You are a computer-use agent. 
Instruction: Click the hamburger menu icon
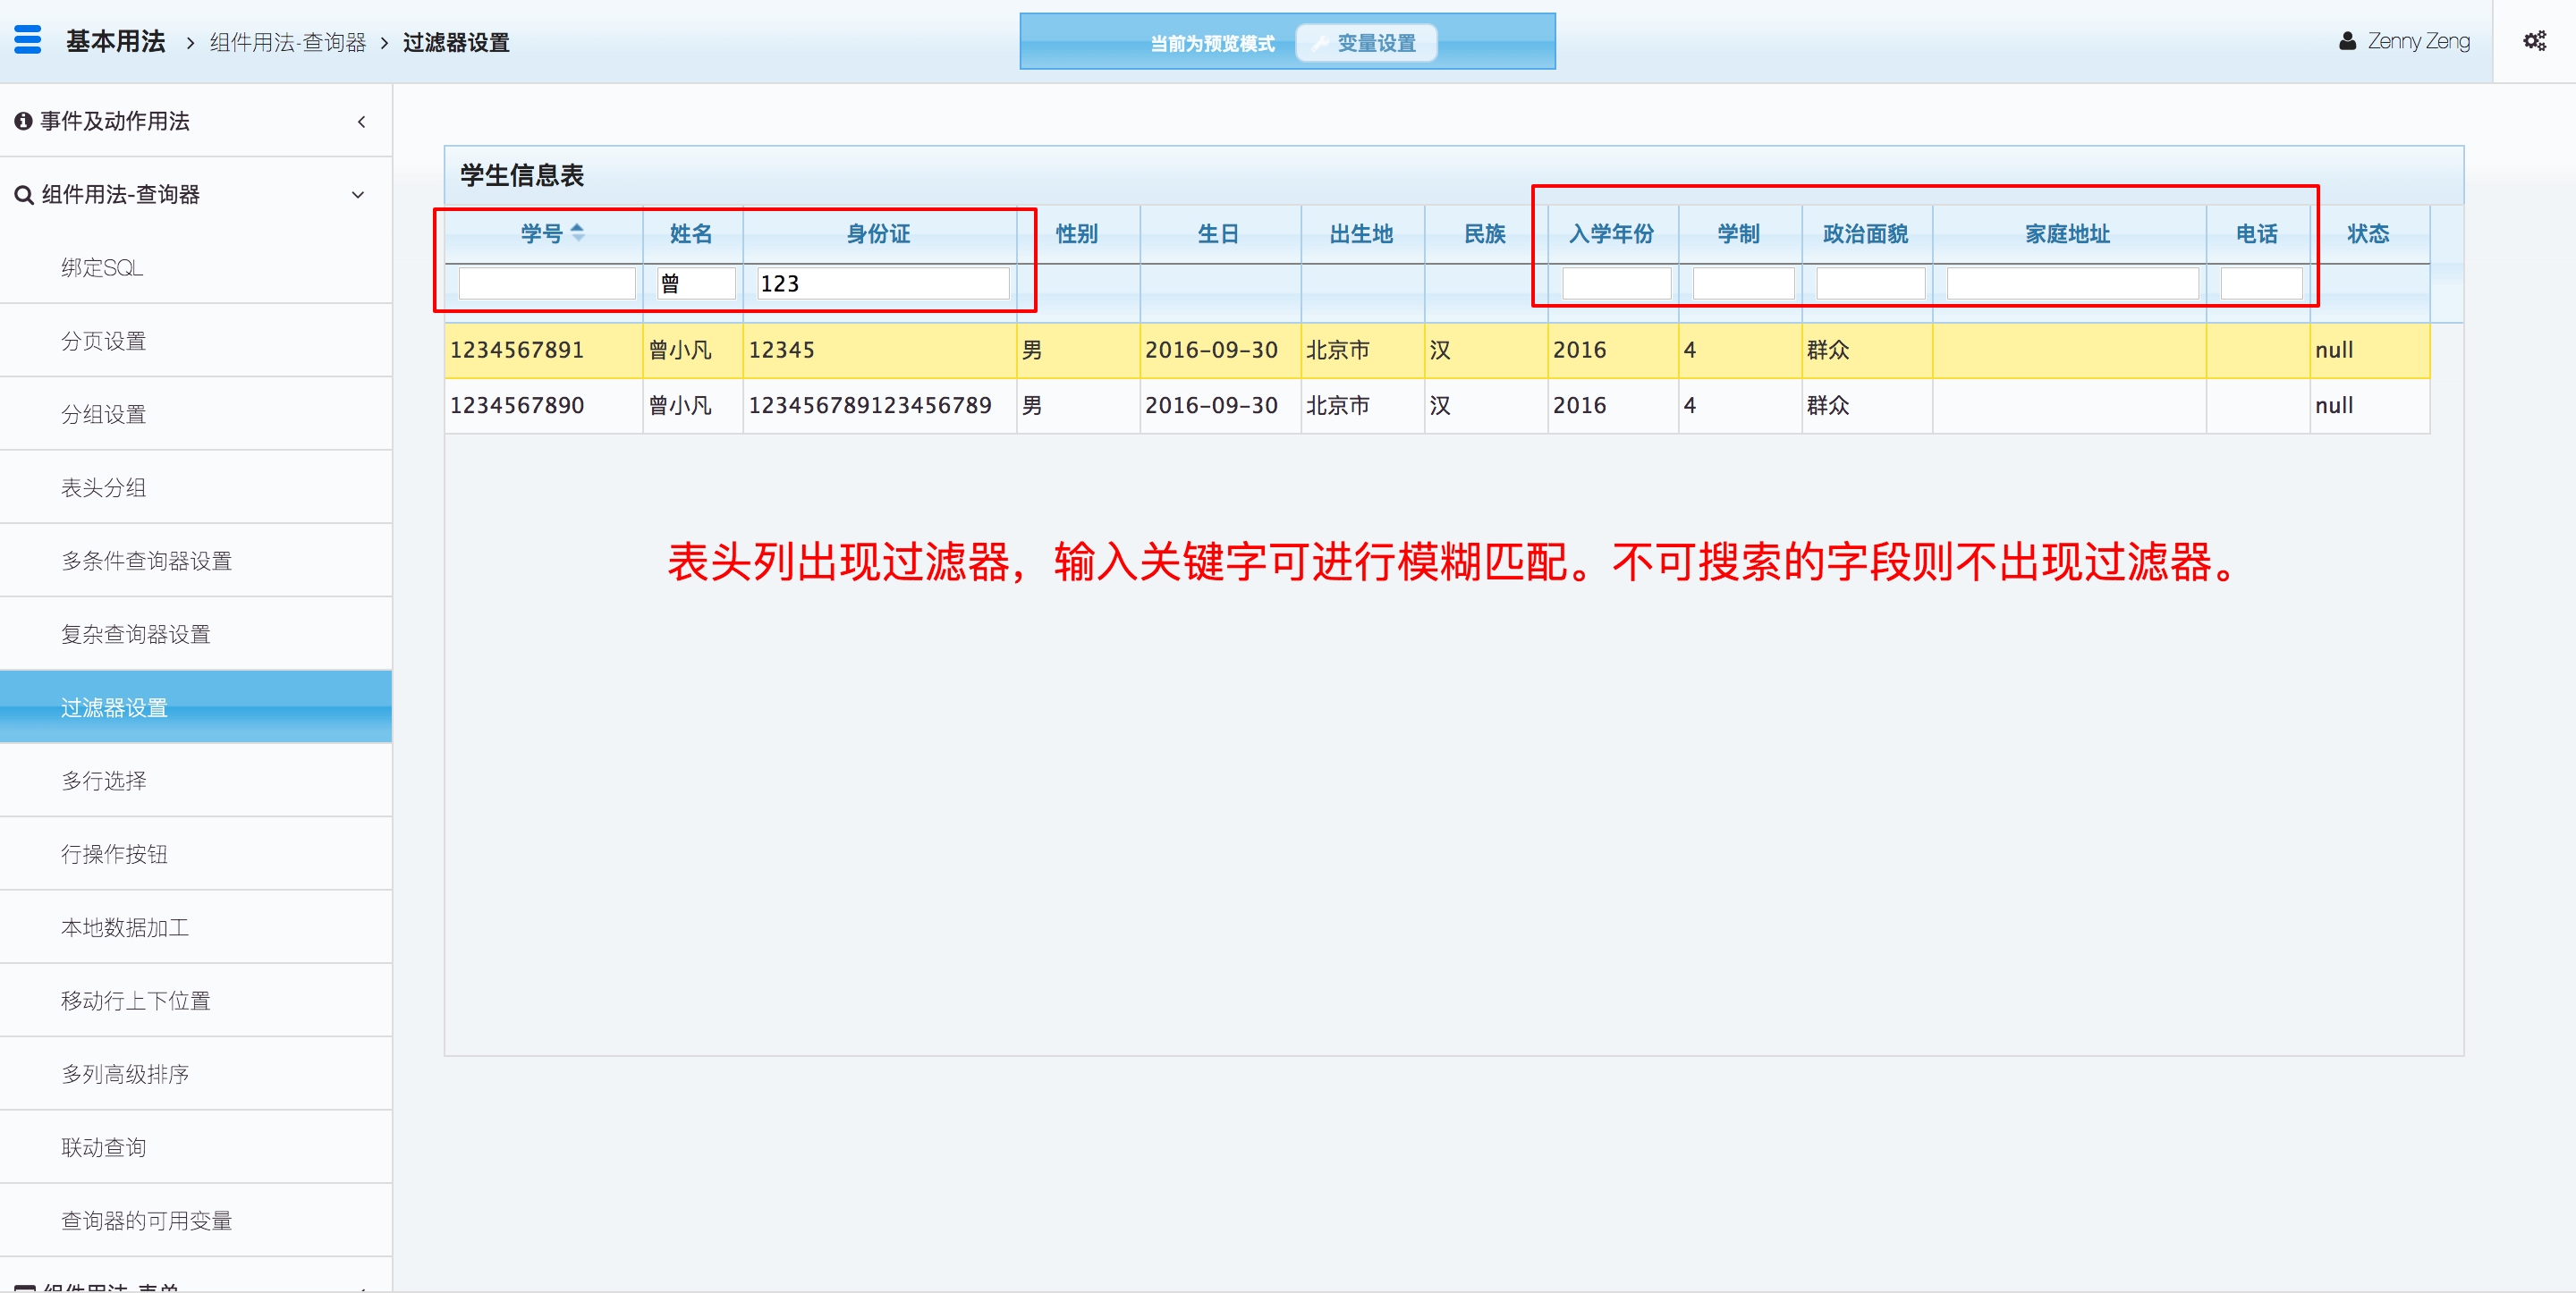pyautogui.click(x=28, y=40)
